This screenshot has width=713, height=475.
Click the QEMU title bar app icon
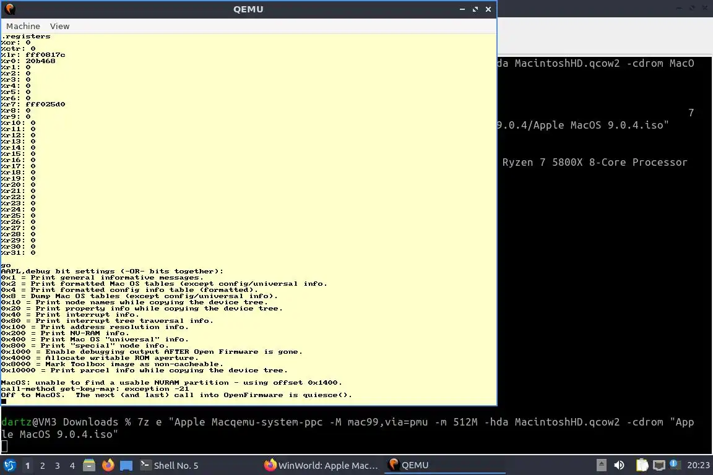point(10,9)
